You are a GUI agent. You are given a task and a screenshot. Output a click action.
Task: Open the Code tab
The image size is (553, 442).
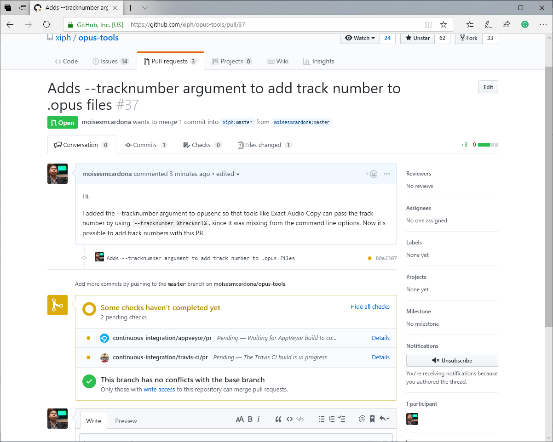66,61
